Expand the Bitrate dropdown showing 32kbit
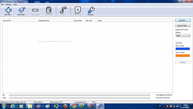193x109 pixels. point(183,36)
